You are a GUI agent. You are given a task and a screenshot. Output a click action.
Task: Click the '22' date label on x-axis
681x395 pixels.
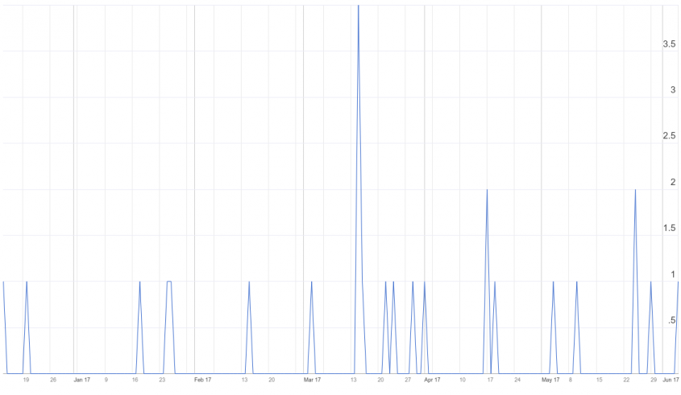point(626,380)
